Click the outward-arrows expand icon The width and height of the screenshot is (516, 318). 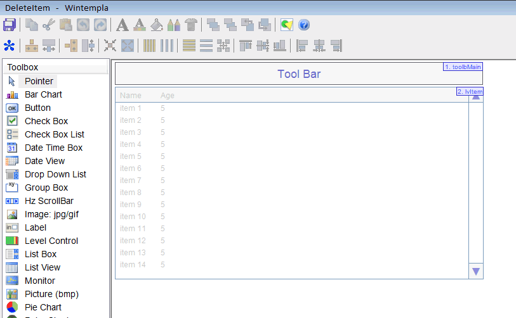(x=128, y=46)
